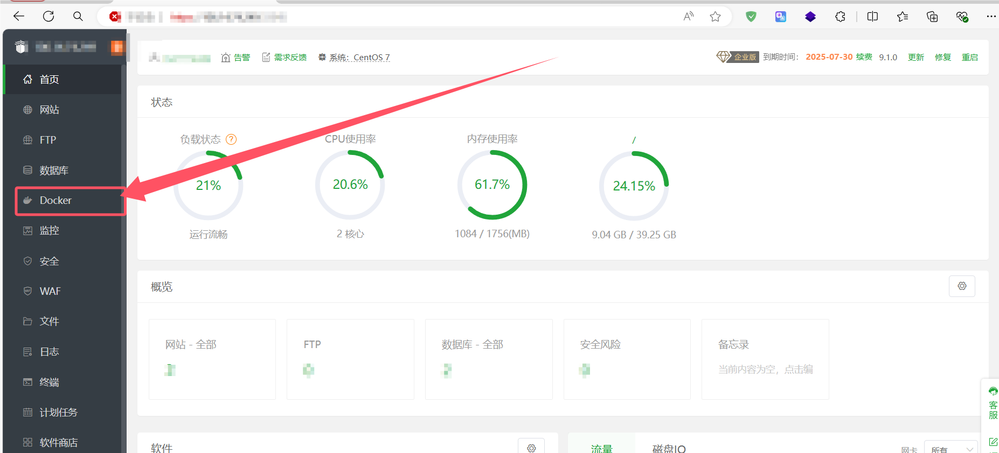Screen dimensions: 999x453
Task: Open the favorites list icon
Action: point(903,17)
